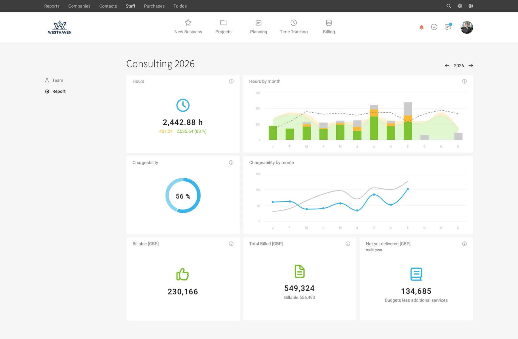Show info for Total Billed [GBP] card
Screen dimensions: 518x339
(x=348, y=244)
